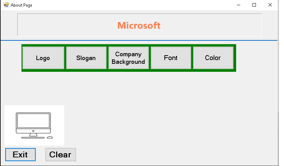Choose the Color button
The width and height of the screenshot is (284, 166).
click(213, 58)
